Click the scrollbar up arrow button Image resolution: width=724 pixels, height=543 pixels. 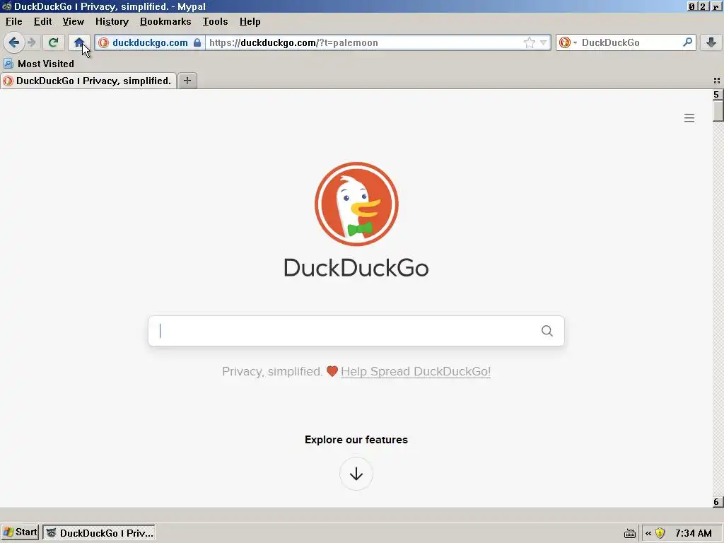click(718, 95)
